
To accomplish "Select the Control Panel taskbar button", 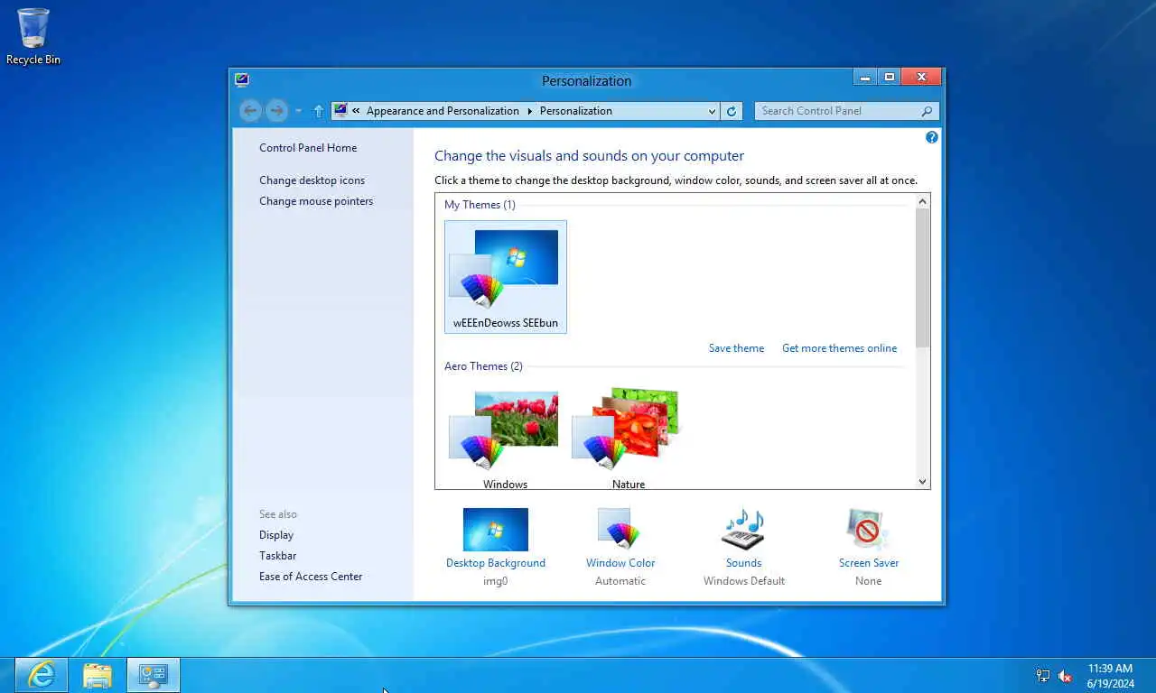I will (x=154, y=675).
